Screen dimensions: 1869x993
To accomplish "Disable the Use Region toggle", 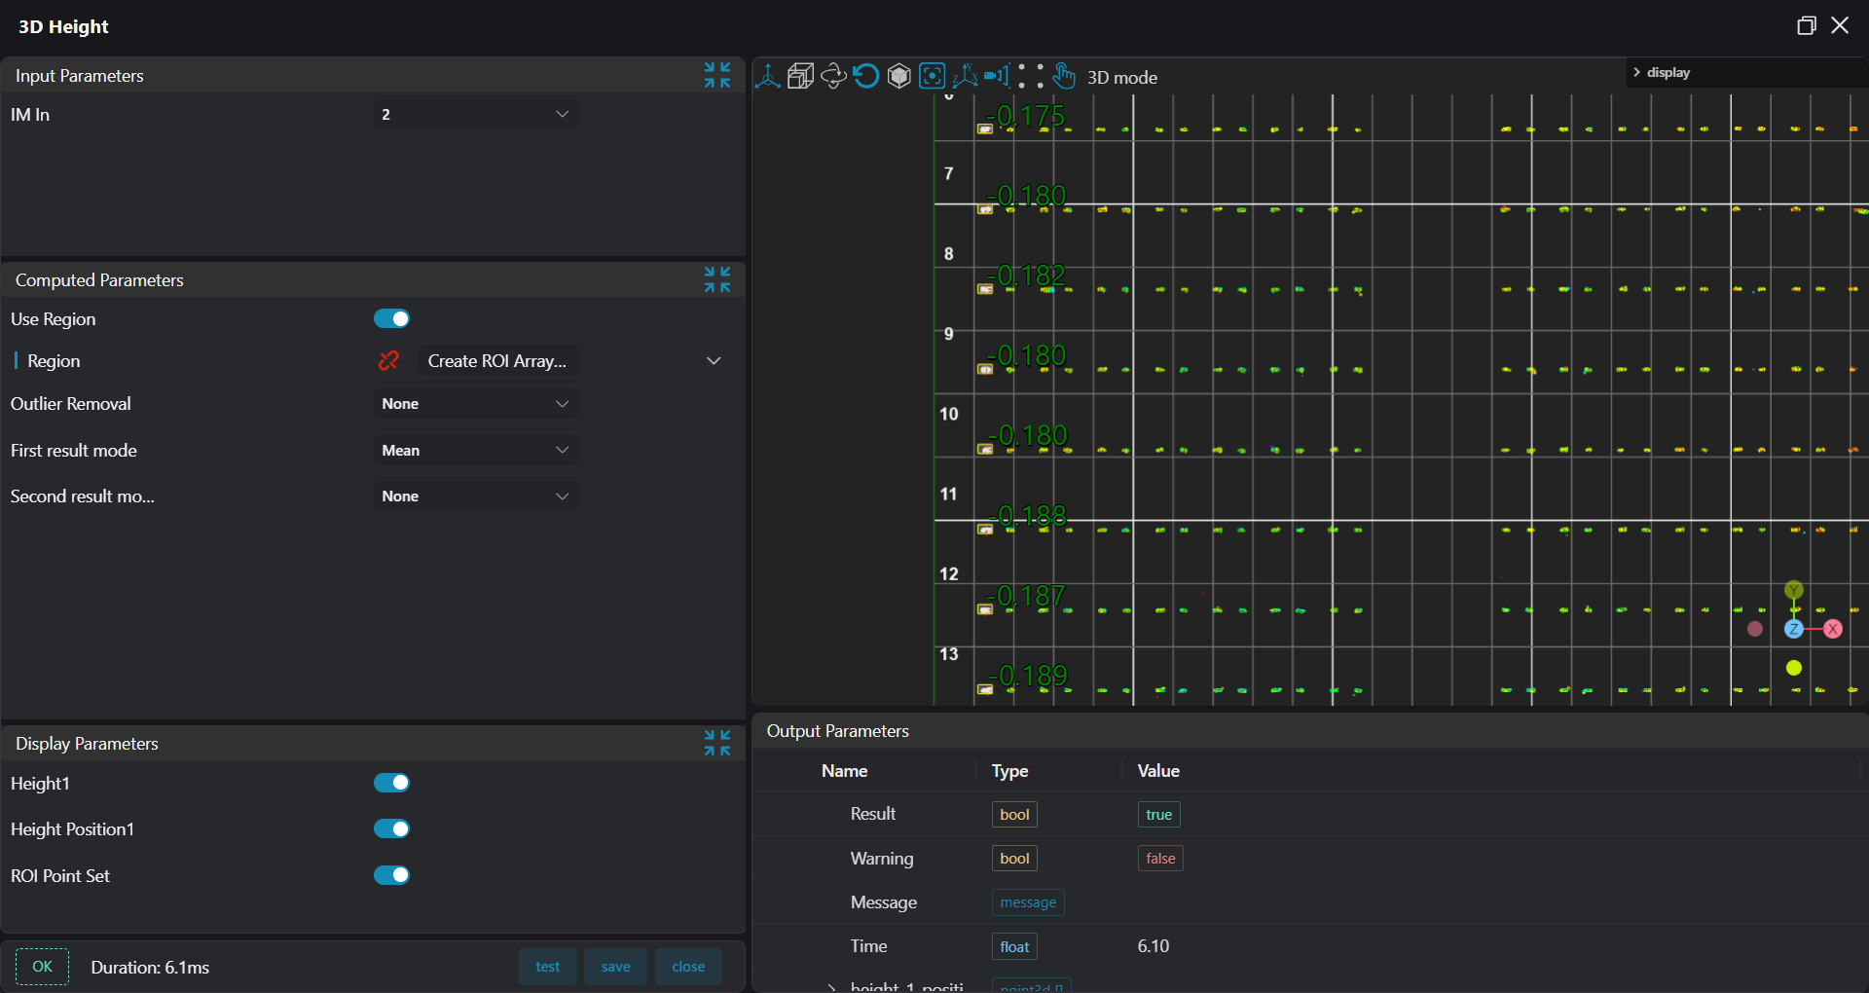I will click(391, 319).
